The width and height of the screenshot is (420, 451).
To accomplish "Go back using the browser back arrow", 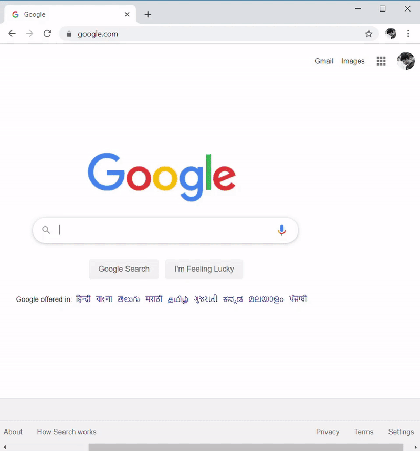I will coord(12,34).
